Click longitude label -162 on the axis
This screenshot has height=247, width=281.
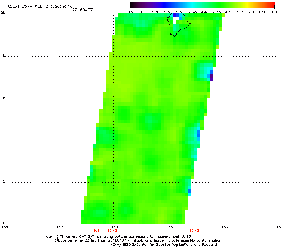tap(58, 227)
